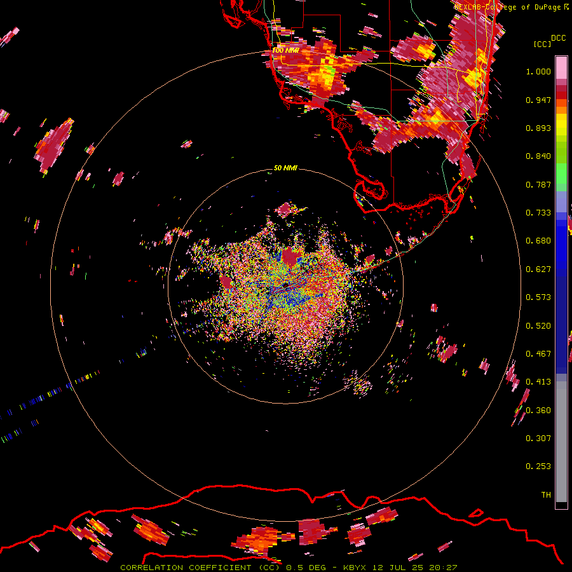This screenshot has height=572, width=572.
Task: Click the [CC] unit label
Action: 542,44
